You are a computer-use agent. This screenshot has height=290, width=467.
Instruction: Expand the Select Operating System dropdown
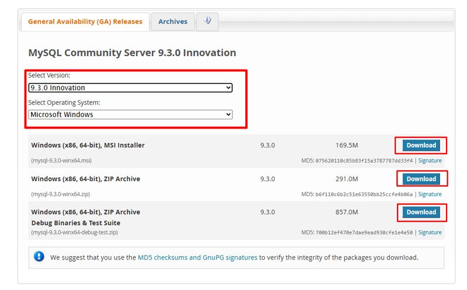pos(130,115)
